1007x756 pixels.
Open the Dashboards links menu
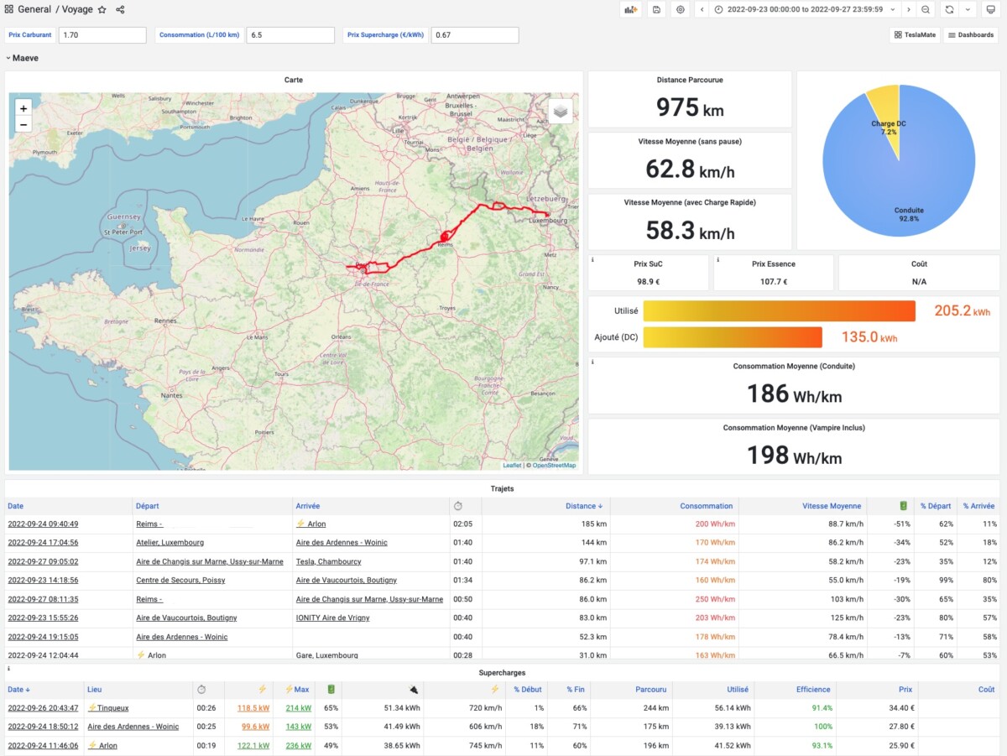[971, 35]
